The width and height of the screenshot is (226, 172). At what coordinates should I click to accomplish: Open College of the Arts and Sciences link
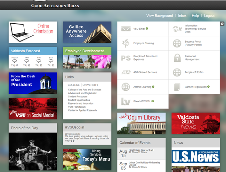[x=85, y=90]
